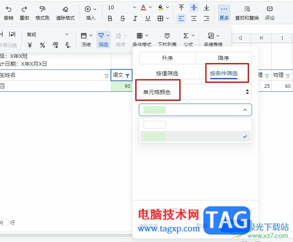
Task: Align text center horizontally
Action: tap(194, 18)
